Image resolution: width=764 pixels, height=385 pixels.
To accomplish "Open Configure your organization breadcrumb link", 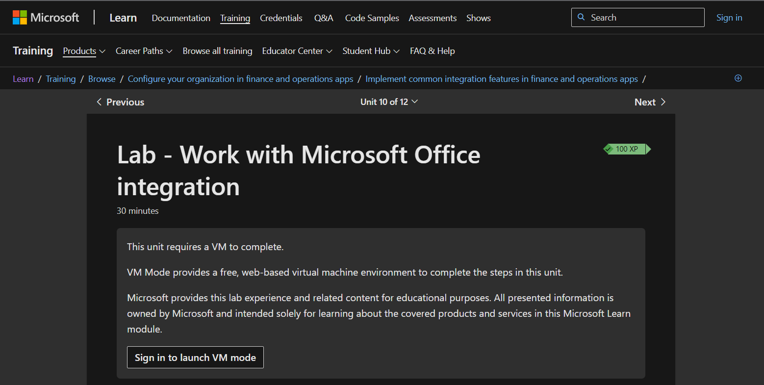I will click(240, 79).
